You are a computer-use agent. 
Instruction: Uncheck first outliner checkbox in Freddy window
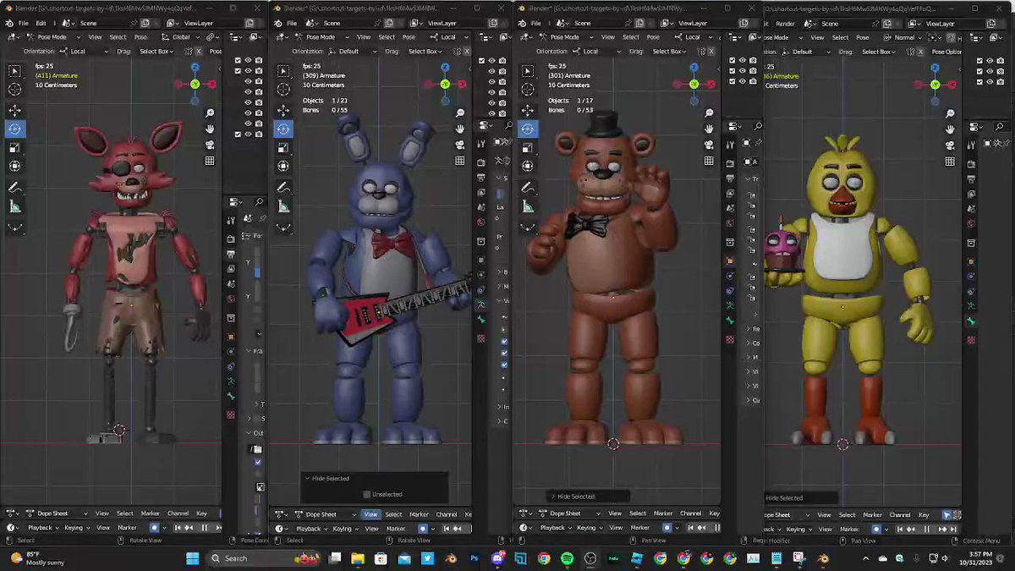[732, 61]
